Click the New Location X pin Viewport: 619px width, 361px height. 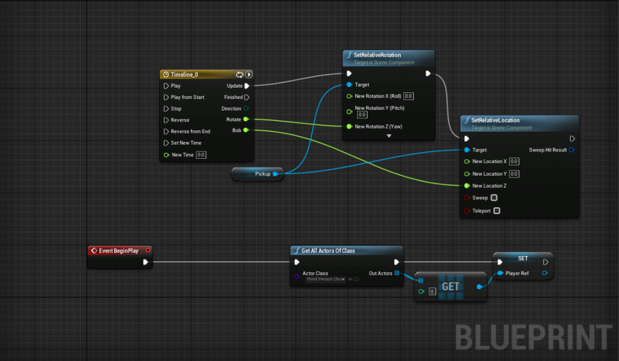point(467,162)
